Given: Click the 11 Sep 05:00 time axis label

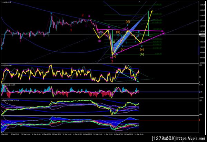Looking at the screenshot, I should click(88, 134).
